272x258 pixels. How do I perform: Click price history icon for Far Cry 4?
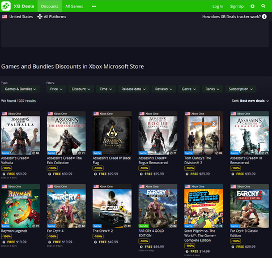(x=49, y=242)
